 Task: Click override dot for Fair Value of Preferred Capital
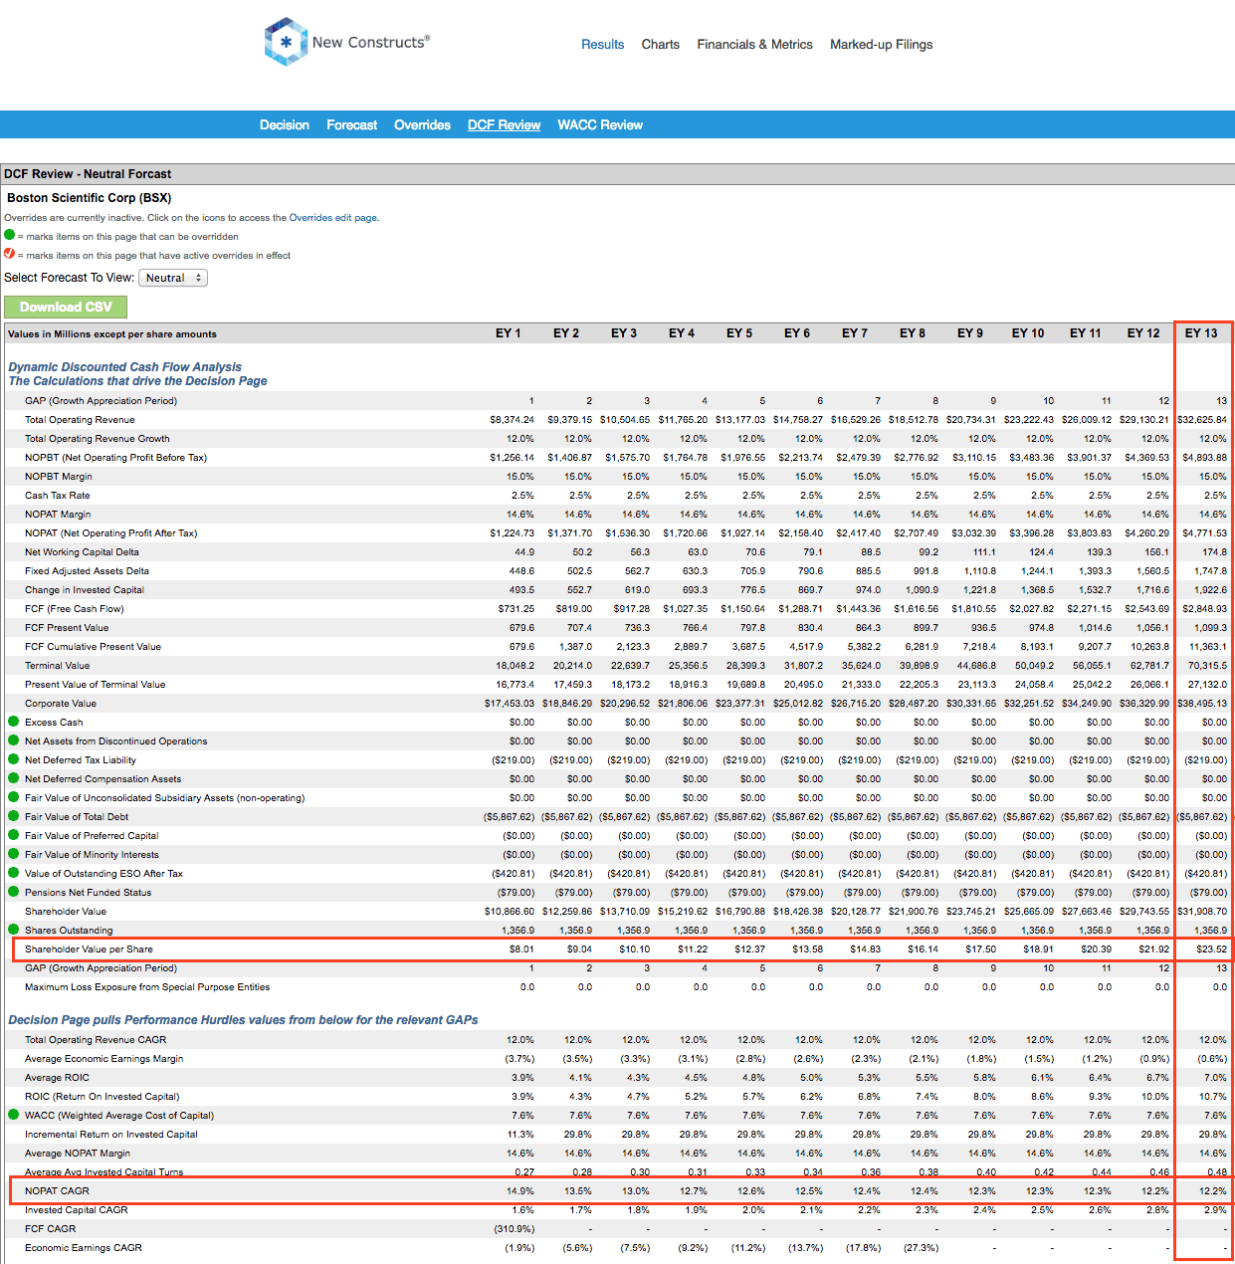point(14,835)
